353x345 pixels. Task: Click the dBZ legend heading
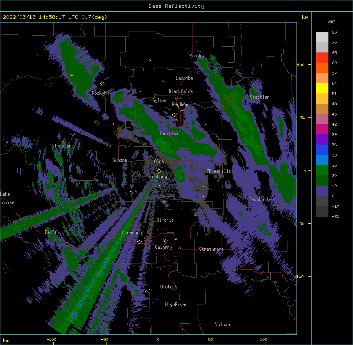(332, 22)
